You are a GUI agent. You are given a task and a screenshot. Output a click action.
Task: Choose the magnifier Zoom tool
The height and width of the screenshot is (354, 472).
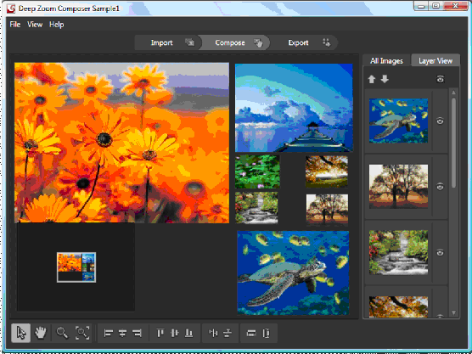click(x=62, y=333)
